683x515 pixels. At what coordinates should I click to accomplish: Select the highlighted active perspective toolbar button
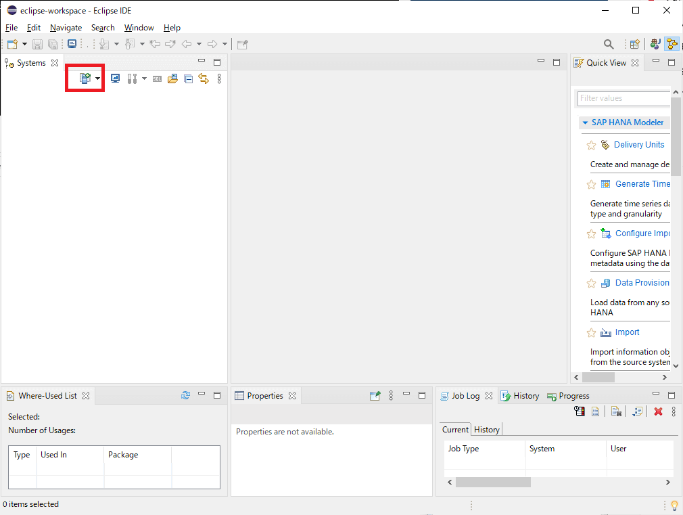672,44
